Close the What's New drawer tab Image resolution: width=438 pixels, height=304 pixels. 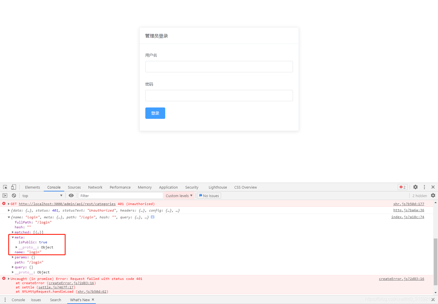93,299
